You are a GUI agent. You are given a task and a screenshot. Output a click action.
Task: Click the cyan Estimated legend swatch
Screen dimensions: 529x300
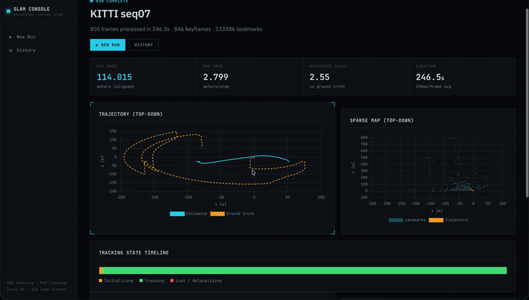177,213
